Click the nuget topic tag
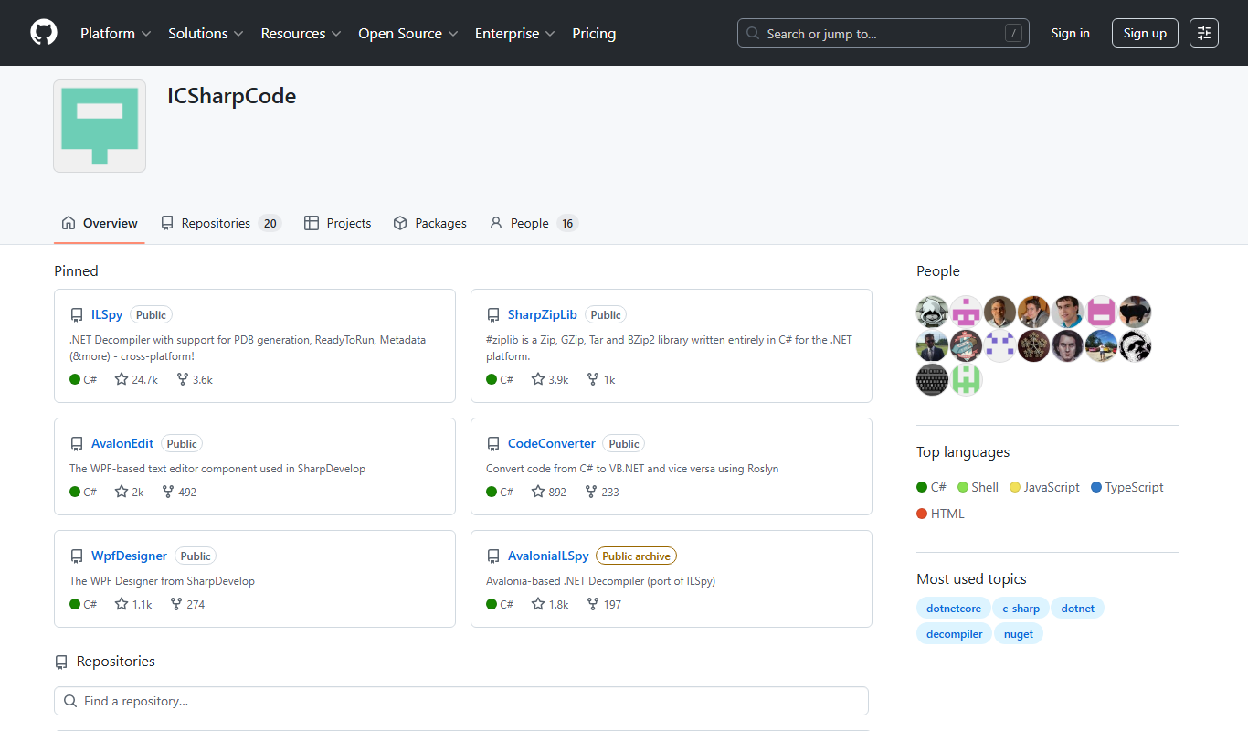 click(1019, 633)
